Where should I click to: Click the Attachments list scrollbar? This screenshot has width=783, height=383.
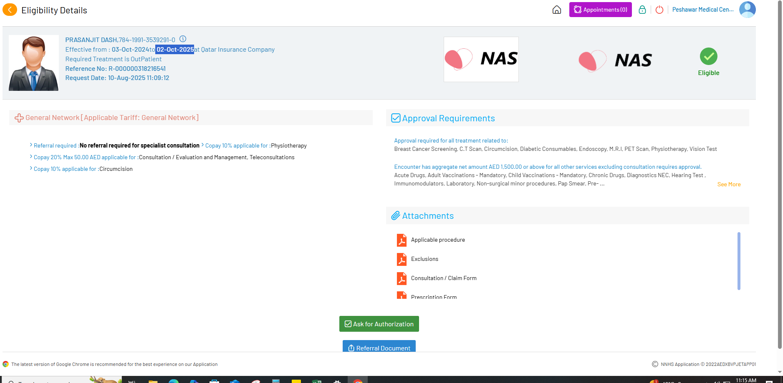click(739, 261)
